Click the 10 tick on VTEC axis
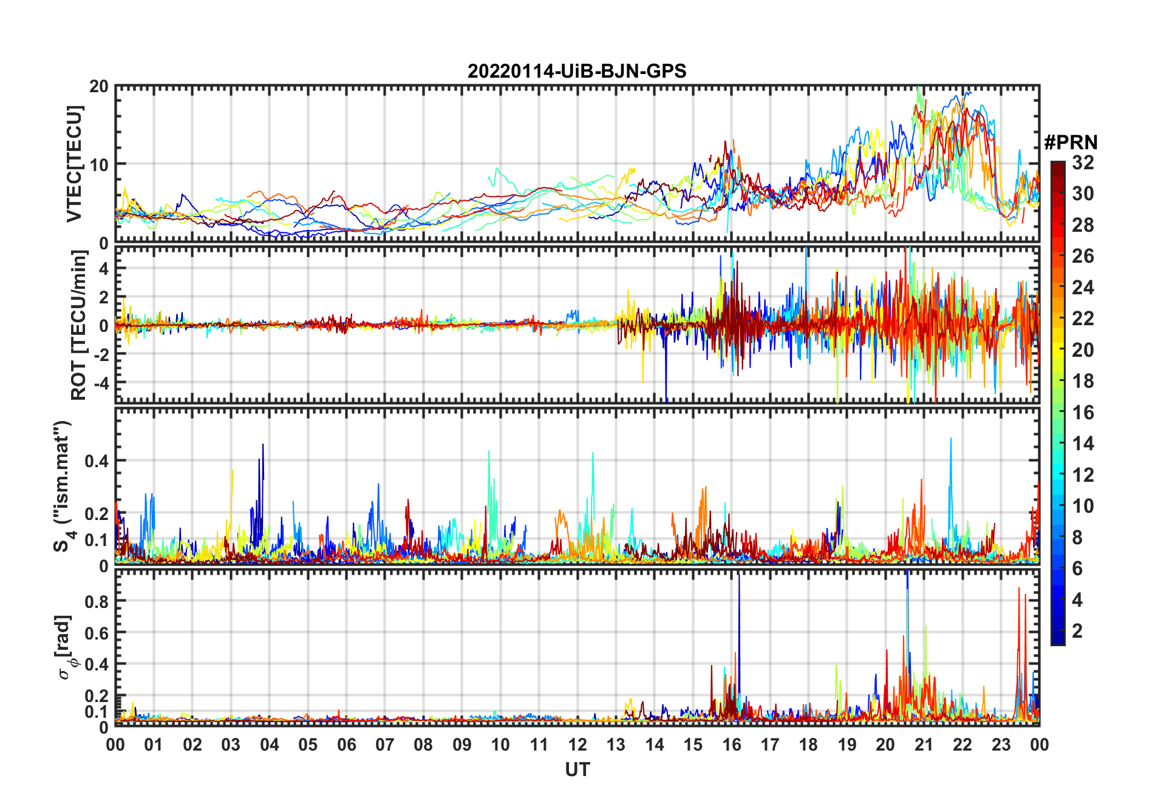Screen dimensions: 1155x807 (x=99, y=164)
